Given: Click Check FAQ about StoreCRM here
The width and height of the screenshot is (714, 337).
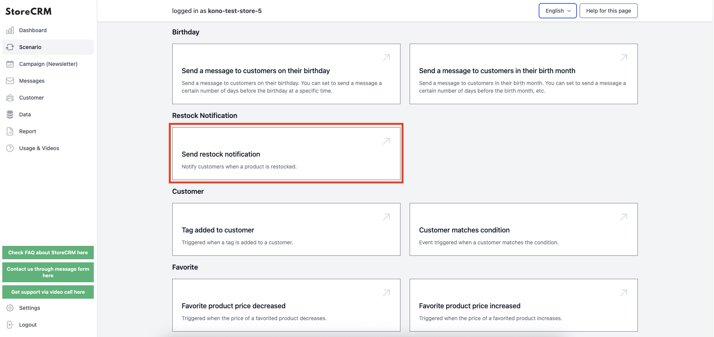Looking at the screenshot, I should (x=48, y=253).
